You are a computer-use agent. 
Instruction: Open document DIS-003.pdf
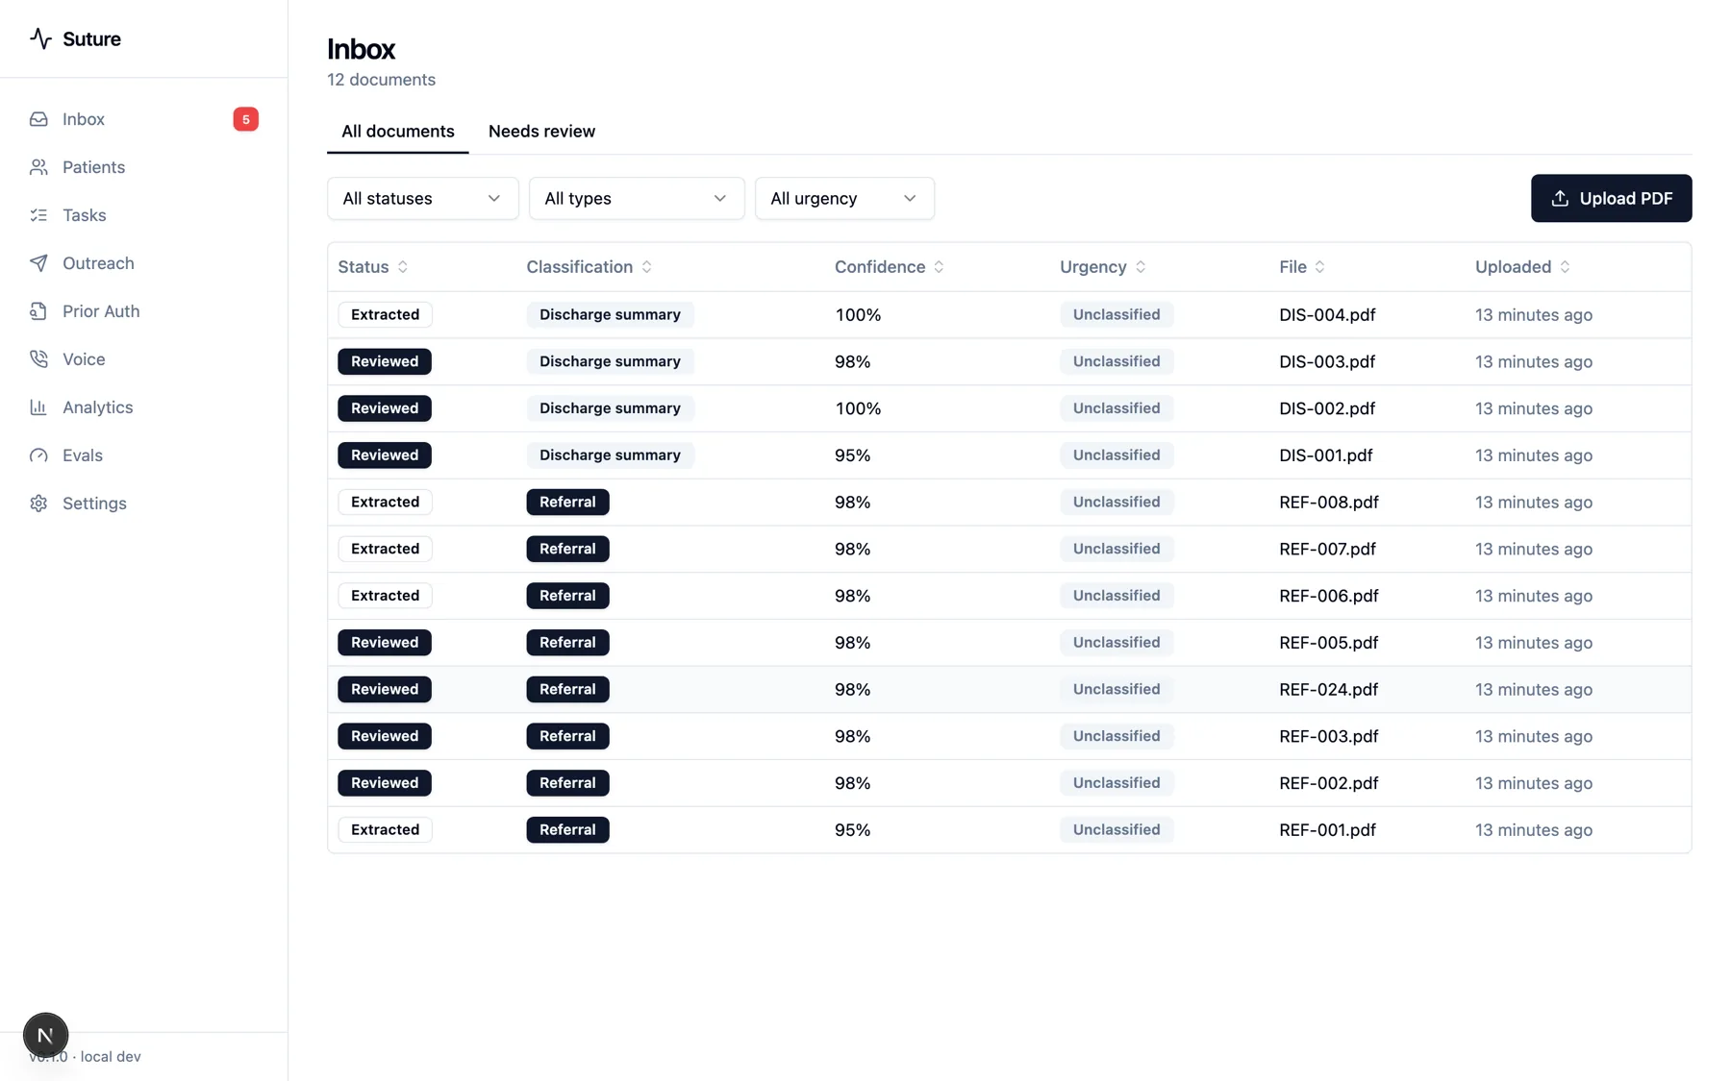[1327, 362]
